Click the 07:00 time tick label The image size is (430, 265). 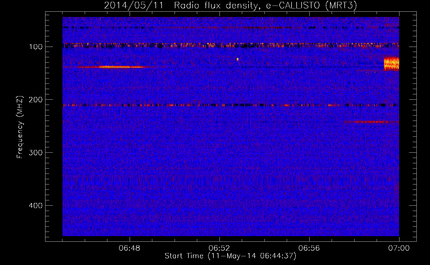399,248
